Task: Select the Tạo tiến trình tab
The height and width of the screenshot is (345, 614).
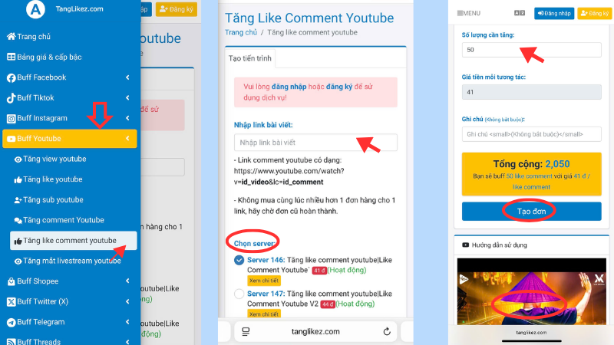Action: point(250,58)
